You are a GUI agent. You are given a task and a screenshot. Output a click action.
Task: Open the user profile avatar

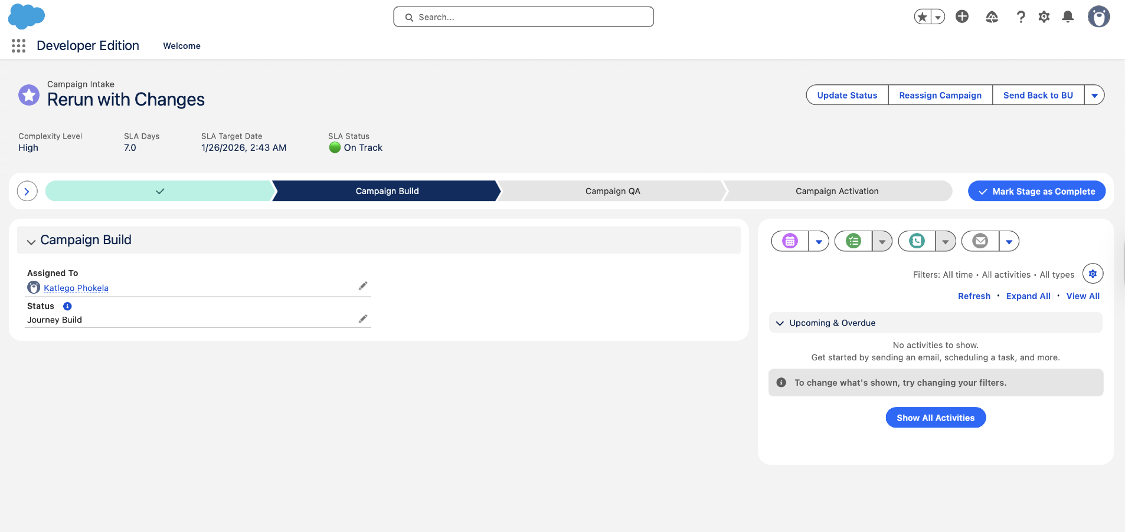coord(1098,17)
